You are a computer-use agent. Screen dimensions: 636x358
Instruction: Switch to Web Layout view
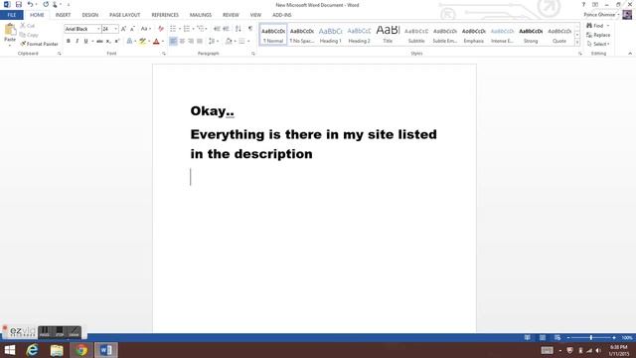[557, 338]
